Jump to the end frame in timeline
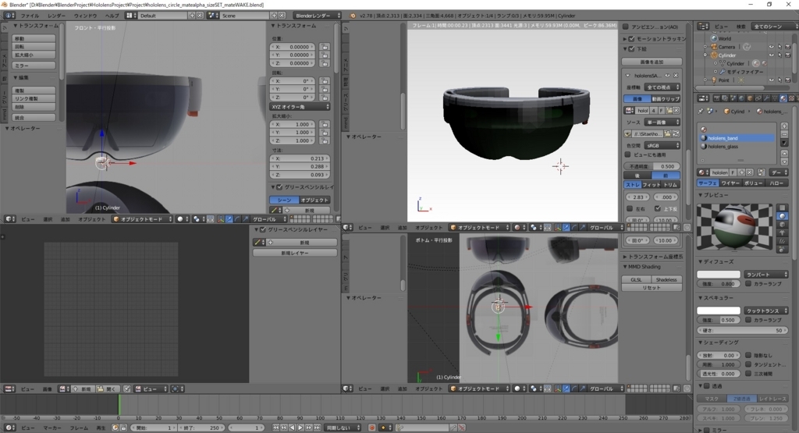 (x=318, y=428)
